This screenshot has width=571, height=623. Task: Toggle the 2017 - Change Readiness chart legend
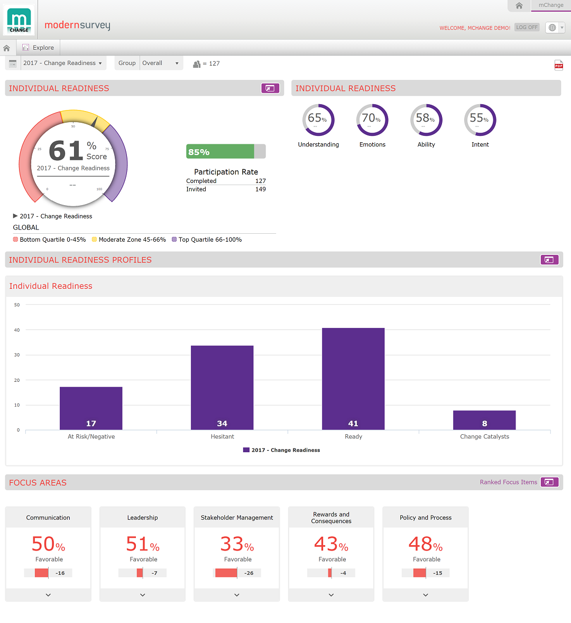[x=281, y=450]
